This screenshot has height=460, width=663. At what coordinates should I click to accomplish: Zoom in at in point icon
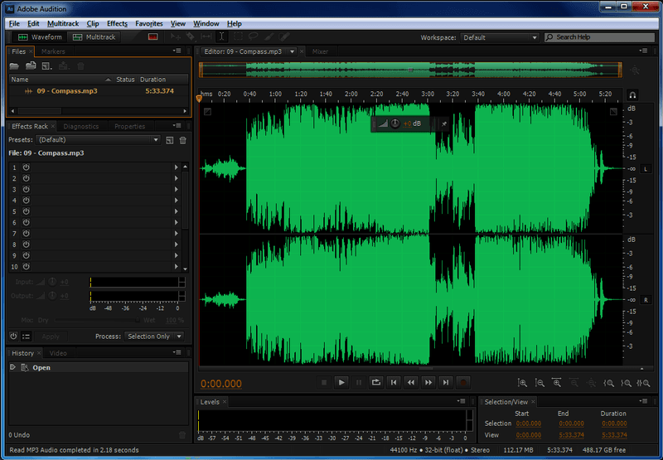[x=608, y=383]
